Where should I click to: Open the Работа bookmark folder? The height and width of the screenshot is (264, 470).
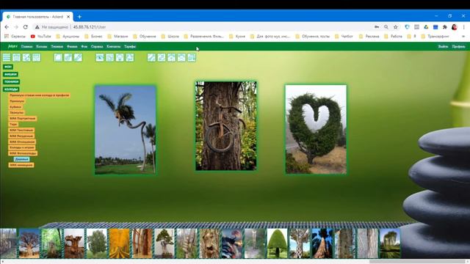pyautogui.click(x=394, y=36)
